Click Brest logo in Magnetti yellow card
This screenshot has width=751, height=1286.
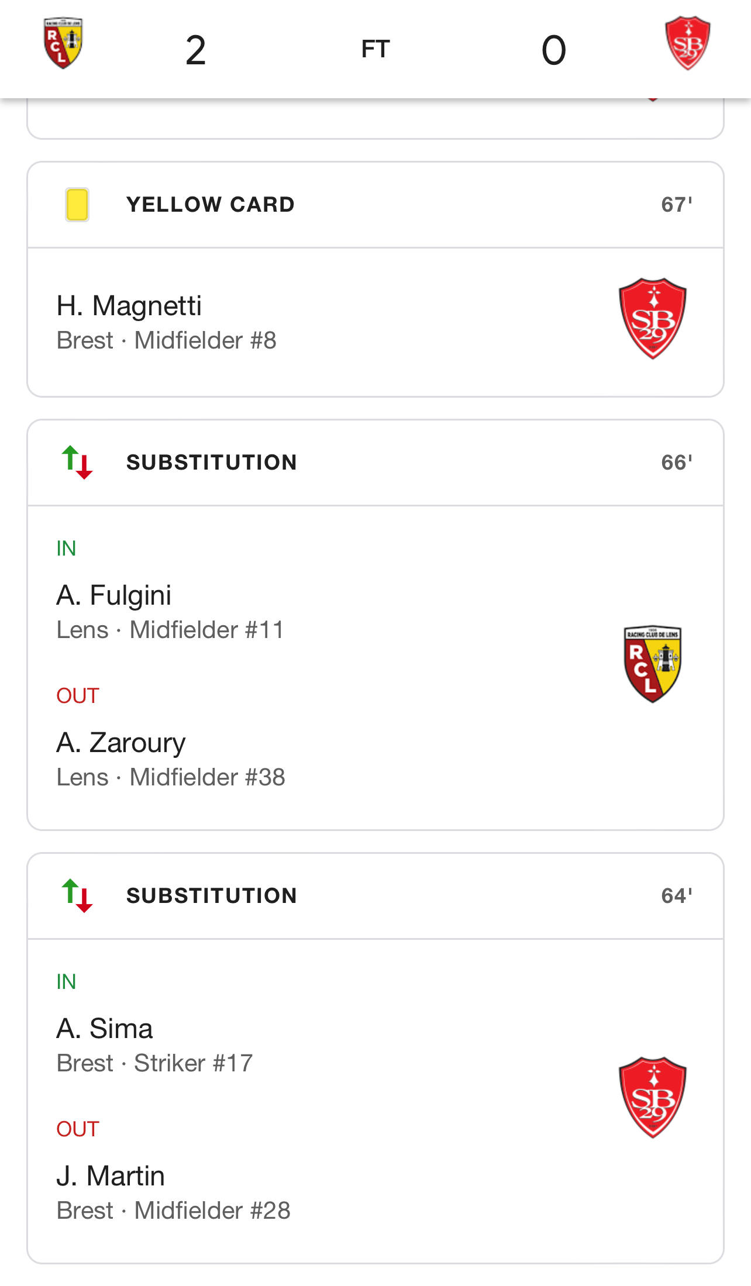653,318
